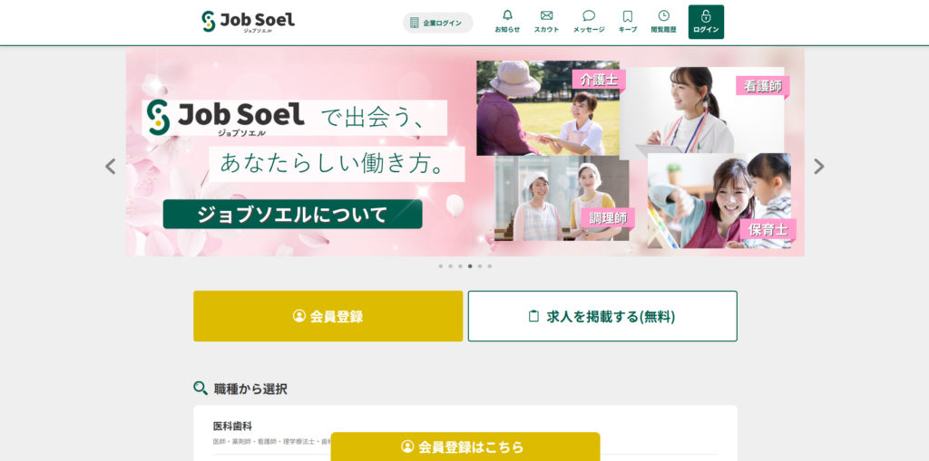Click the Job Soel logo inside banner

coord(226,117)
